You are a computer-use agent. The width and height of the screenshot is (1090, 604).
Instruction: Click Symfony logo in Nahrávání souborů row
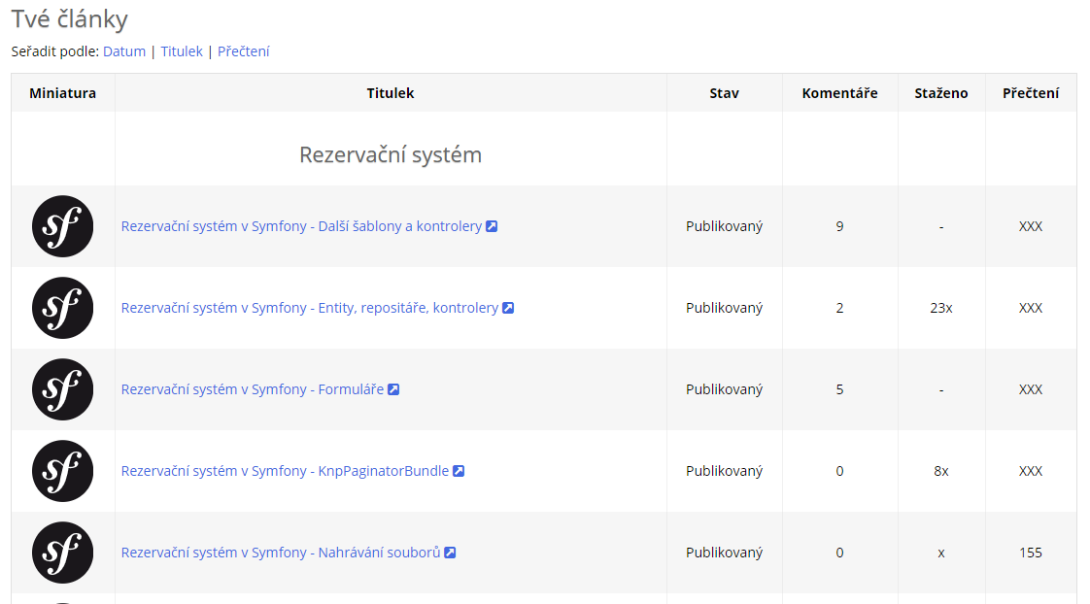(x=63, y=553)
